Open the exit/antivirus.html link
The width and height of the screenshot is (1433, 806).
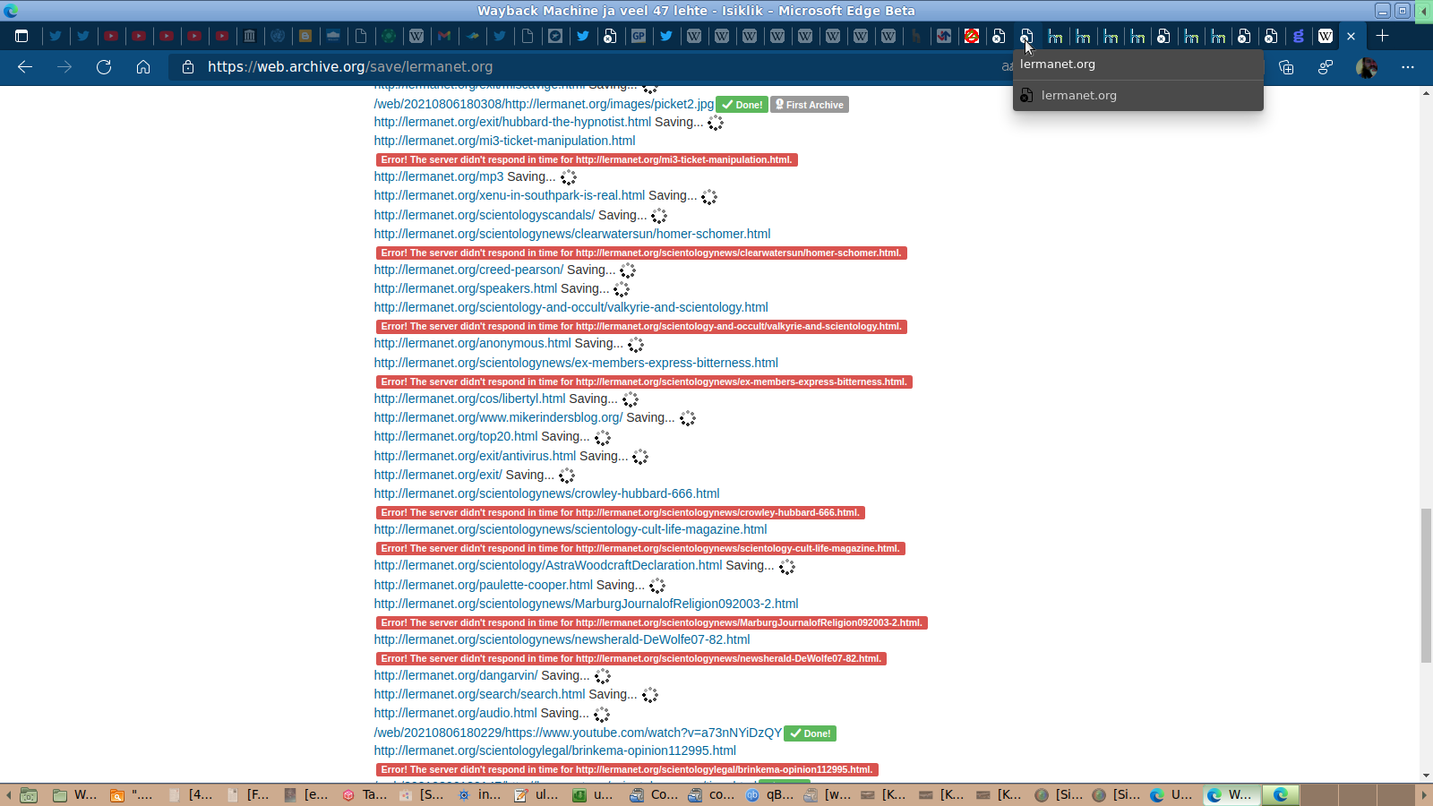point(475,457)
